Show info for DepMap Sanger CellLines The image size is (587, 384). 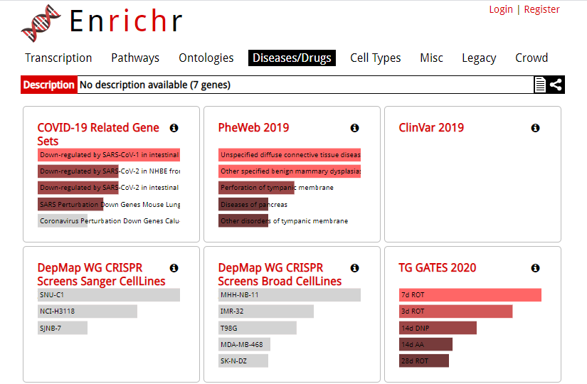(174, 268)
